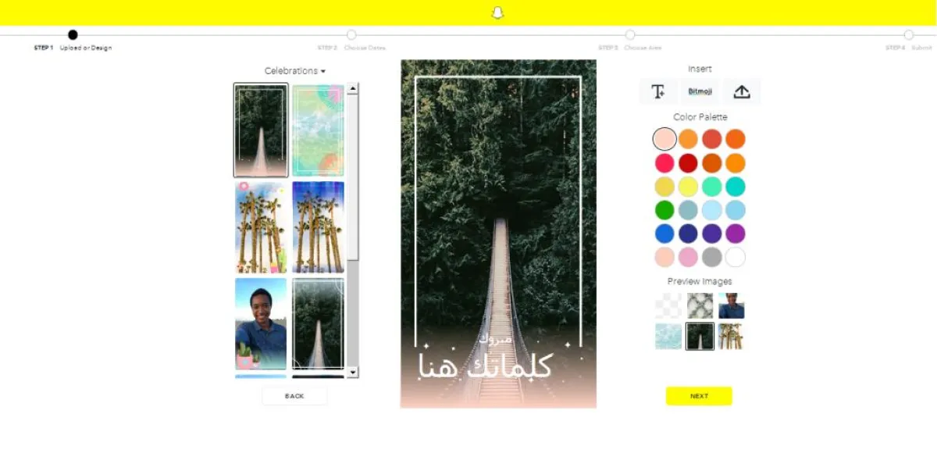The width and height of the screenshot is (937, 453).
Task: Click the yellow NEXT button
Action: (x=699, y=396)
